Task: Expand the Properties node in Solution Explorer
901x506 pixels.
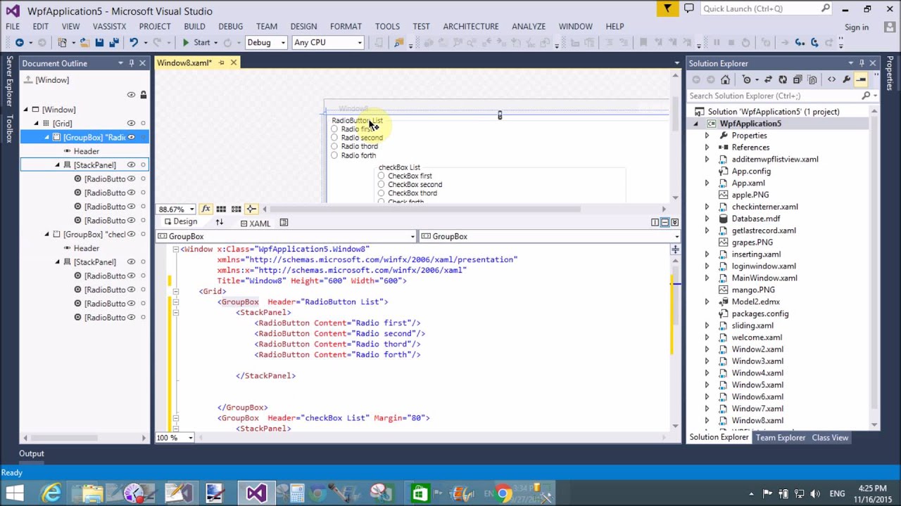Action: pos(707,136)
